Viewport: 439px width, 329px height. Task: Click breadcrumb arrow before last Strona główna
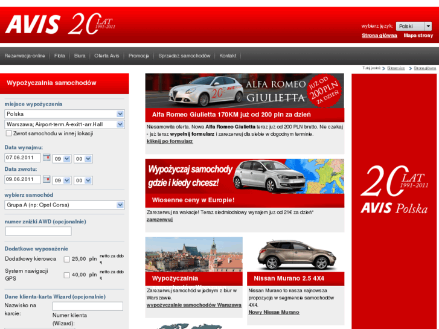411,68
